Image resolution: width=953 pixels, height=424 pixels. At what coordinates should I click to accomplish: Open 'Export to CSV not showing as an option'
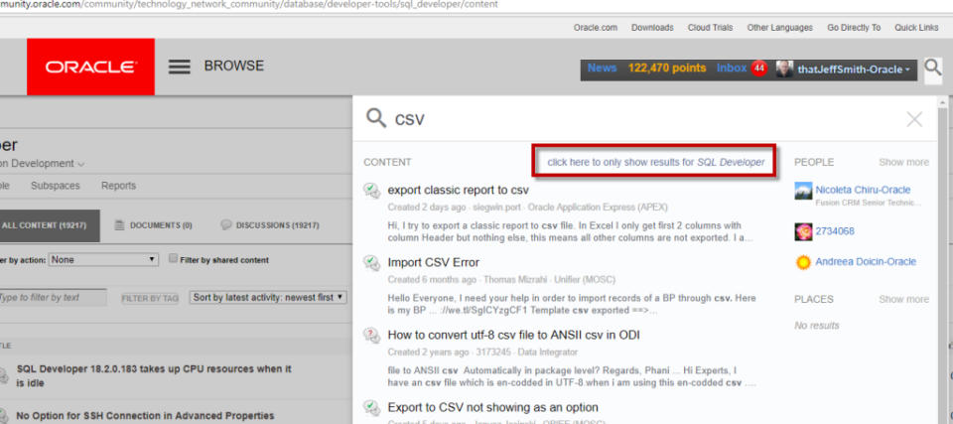[x=493, y=407]
